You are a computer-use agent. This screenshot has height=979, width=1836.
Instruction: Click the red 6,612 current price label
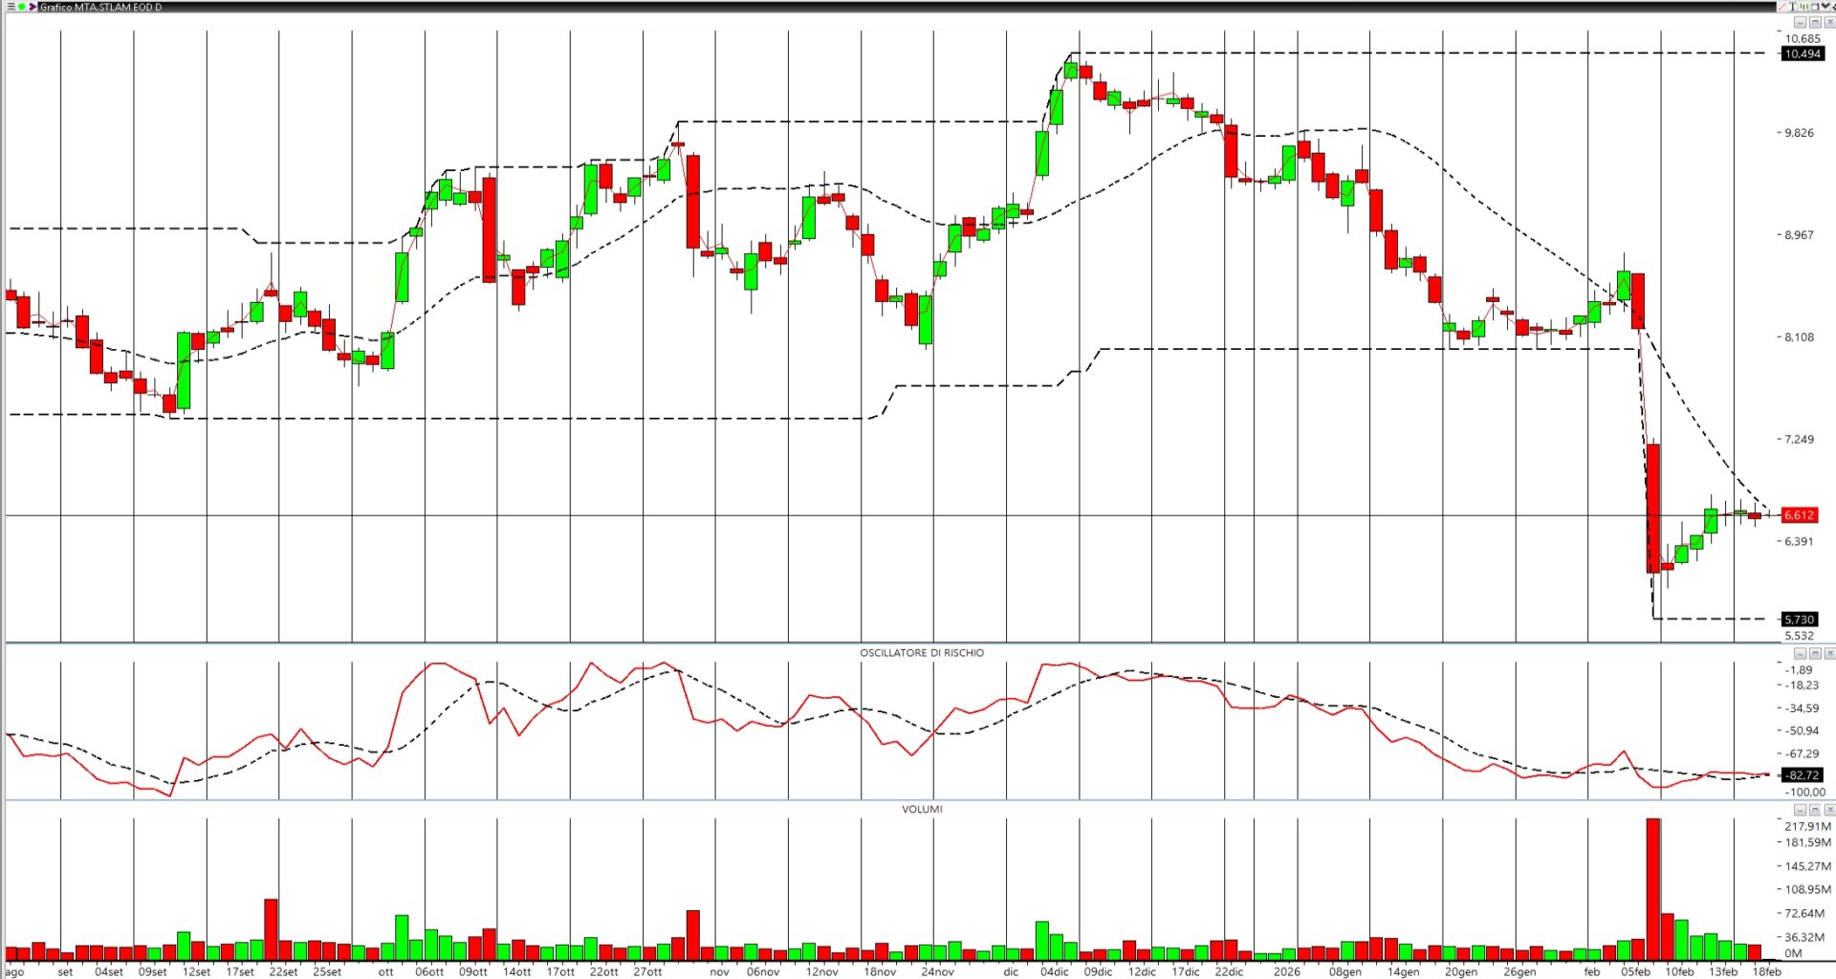coord(1798,515)
